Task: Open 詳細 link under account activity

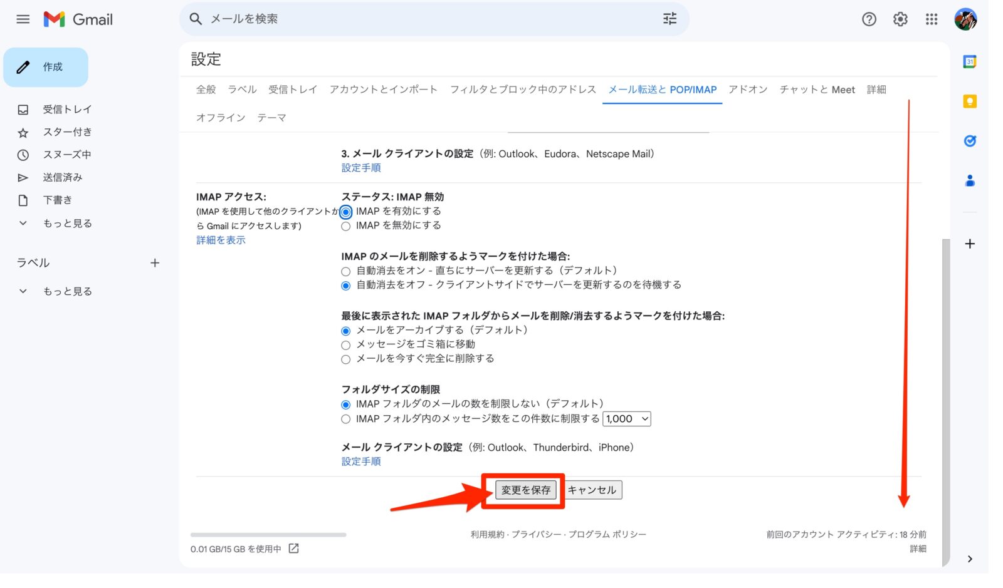Action: coord(918,549)
